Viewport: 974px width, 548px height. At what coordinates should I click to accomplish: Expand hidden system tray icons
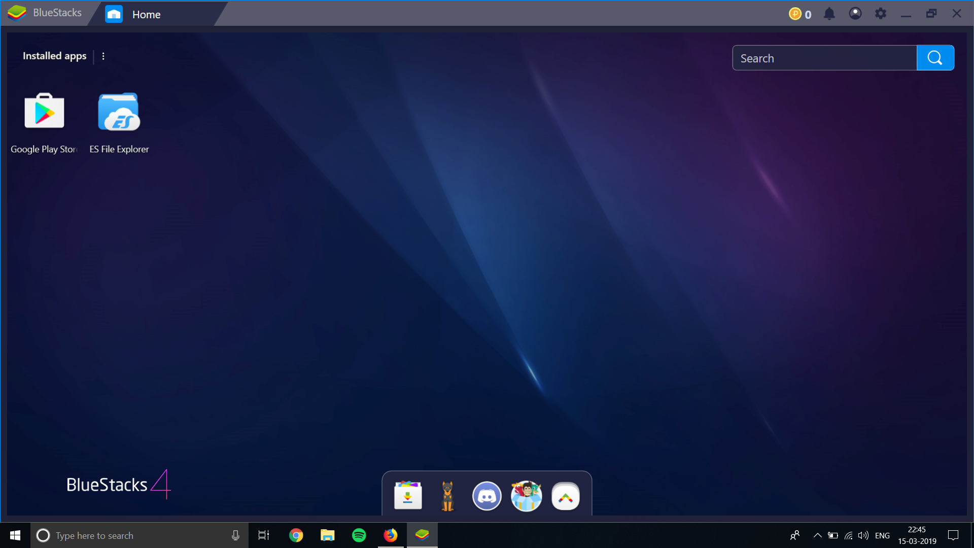817,535
